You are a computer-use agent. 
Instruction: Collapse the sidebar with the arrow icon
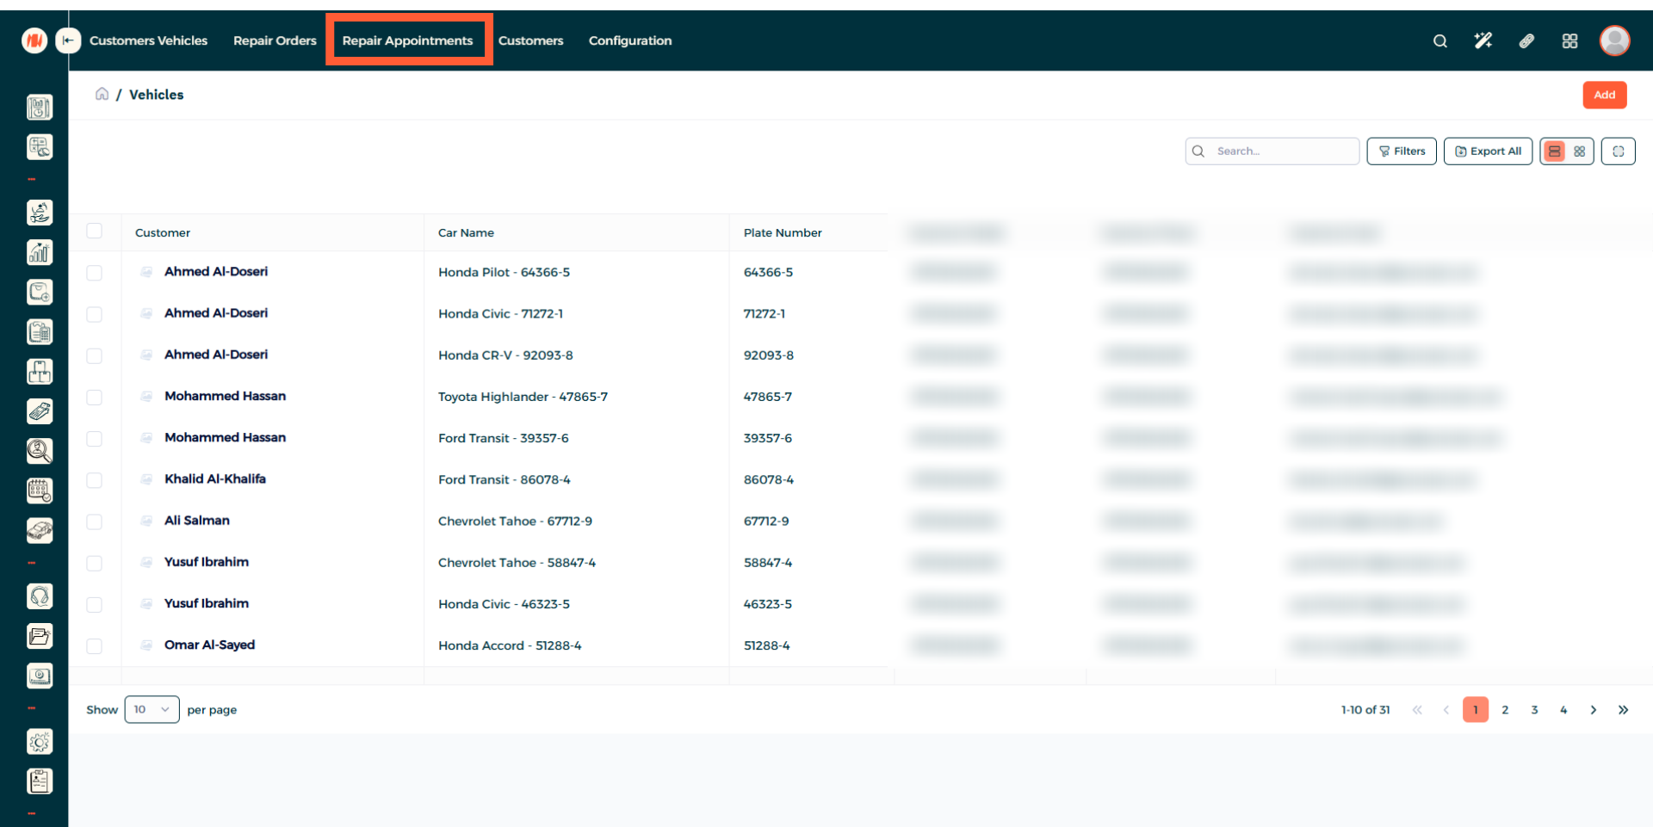pos(68,40)
